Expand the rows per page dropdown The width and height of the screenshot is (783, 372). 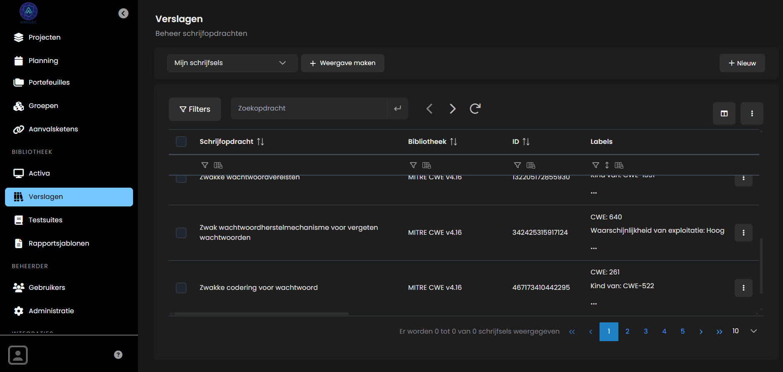point(753,331)
